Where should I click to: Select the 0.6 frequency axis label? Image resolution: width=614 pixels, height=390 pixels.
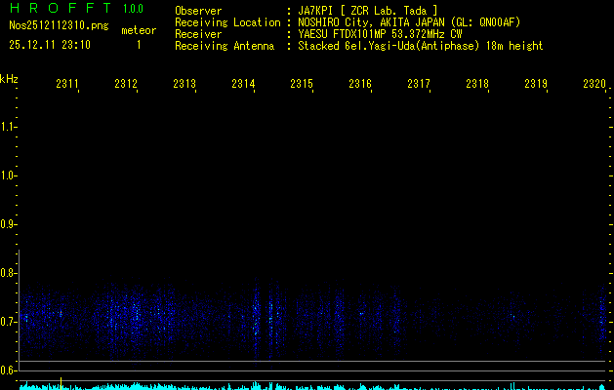[9, 370]
